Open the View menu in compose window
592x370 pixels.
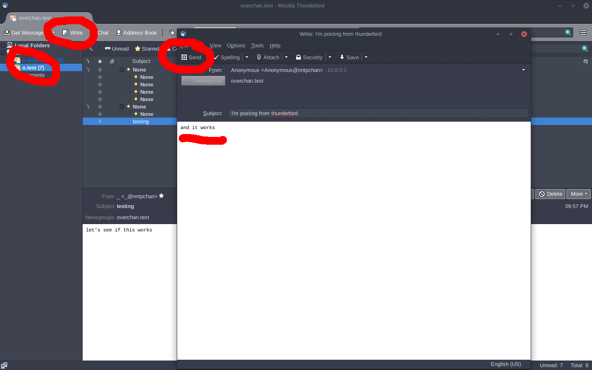coord(215,46)
